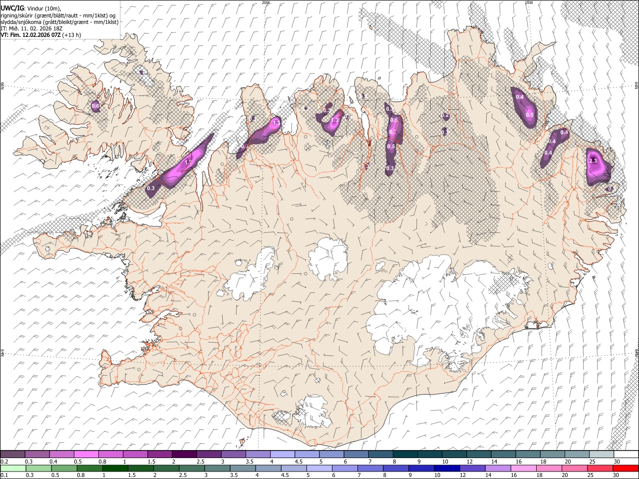Click the 15W longitude label

point(529,2)
